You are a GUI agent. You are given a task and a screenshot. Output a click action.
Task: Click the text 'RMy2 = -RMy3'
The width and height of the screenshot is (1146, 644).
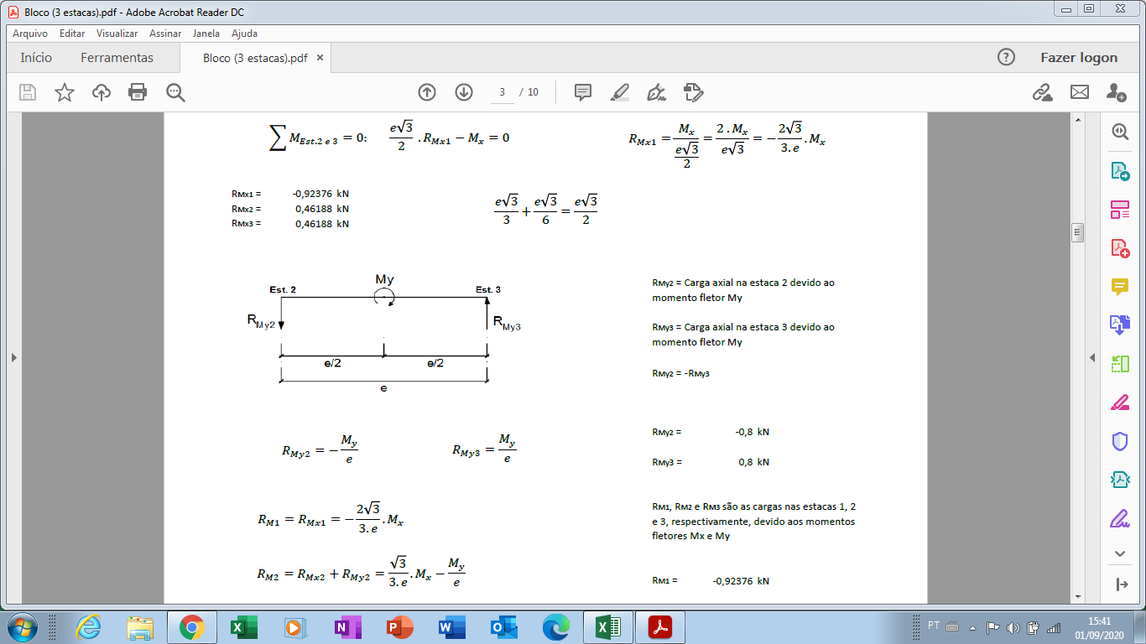(680, 373)
